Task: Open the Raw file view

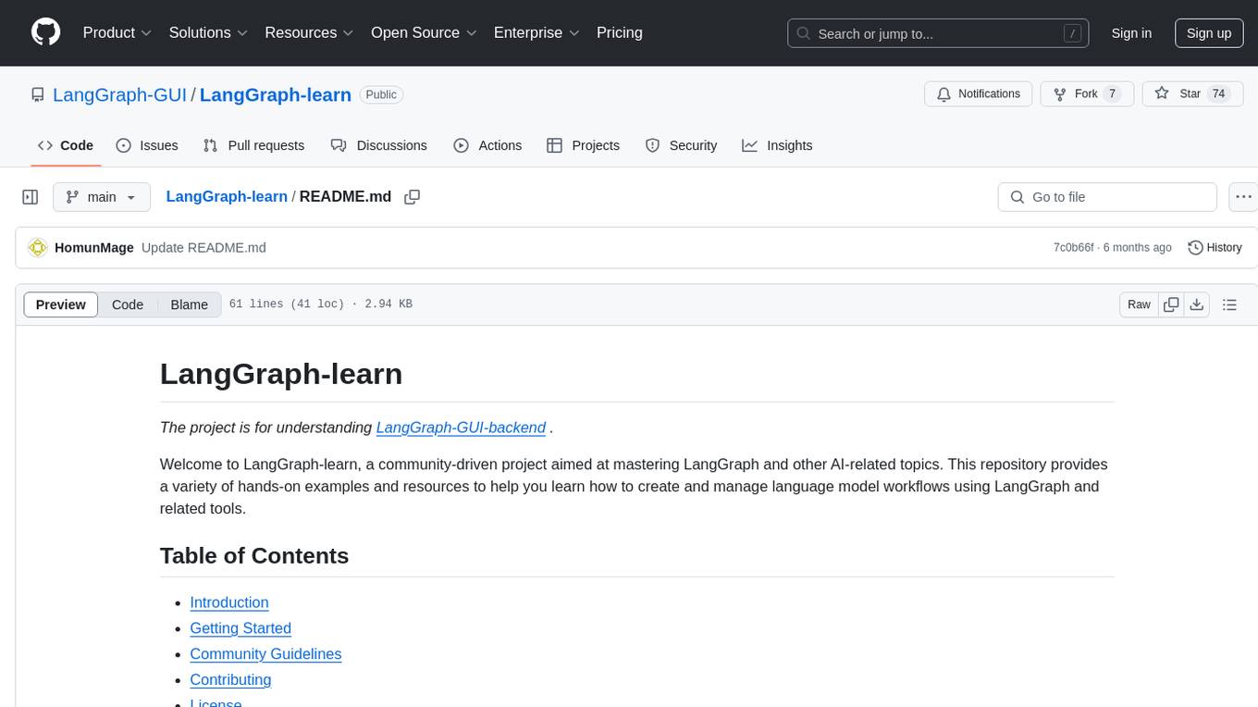Action: pyautogui.click(x=1139, y=304)
